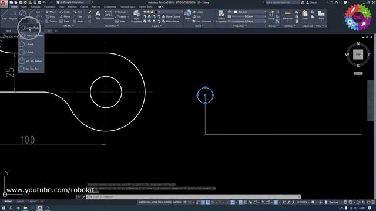The height and width of the screenshot is (211, 376).
Task: Select the Leader tool
Action: coord(121,16)
